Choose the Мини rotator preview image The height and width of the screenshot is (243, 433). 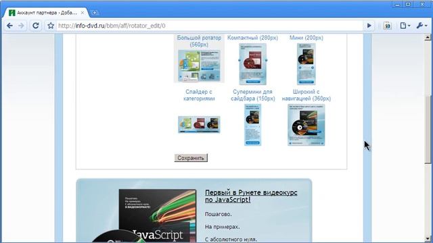[306, 64]
